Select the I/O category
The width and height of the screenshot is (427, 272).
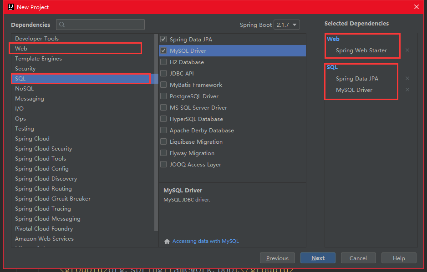82,109
